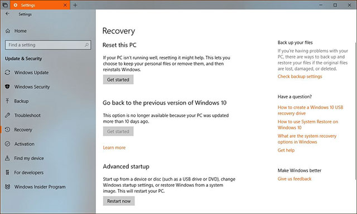Open Windows 10 USB recovery drive link
Viewport: 357px width, 214px height.
tap(310, 110)
